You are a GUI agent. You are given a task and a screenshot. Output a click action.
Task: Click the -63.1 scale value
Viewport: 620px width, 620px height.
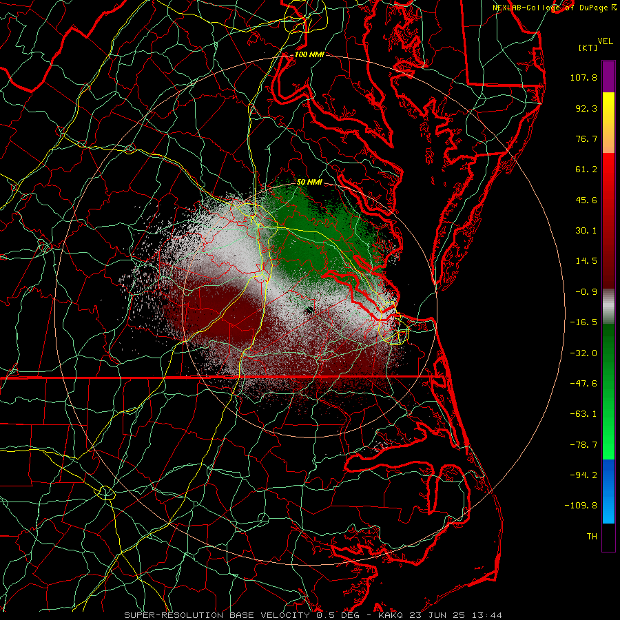[583, 414]
